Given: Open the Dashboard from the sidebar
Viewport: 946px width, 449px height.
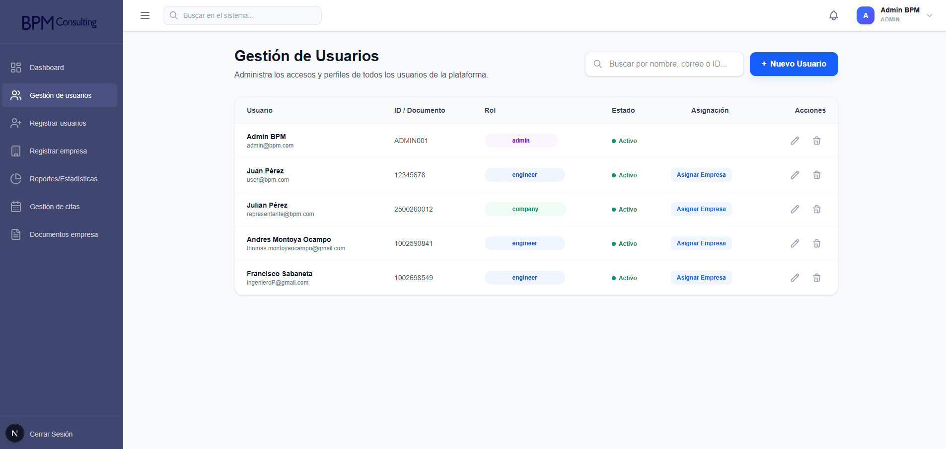Looking at the screenshot, I should click(46, 67).
